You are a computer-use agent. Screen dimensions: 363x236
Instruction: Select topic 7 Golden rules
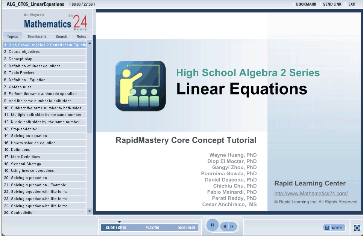click(x=18, y=87)
